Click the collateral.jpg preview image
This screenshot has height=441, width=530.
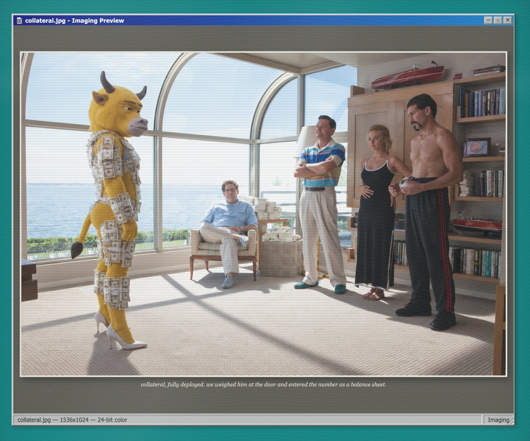coord(264,214)
